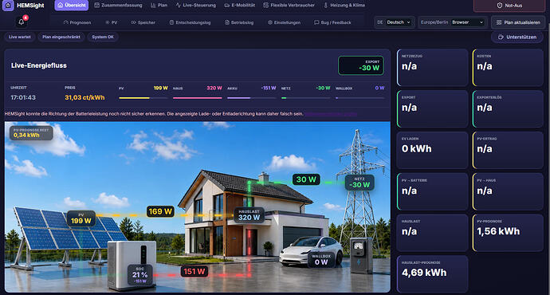Open the Kosten n/a card
This screenshot has width=550, height=295.
click(508, 68)
